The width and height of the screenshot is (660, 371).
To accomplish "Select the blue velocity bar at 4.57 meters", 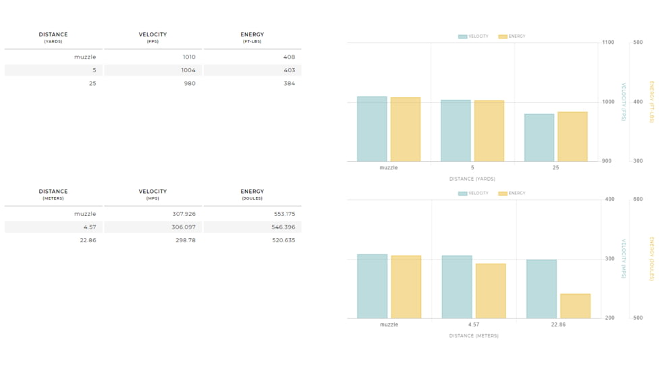I will point(457,287).
